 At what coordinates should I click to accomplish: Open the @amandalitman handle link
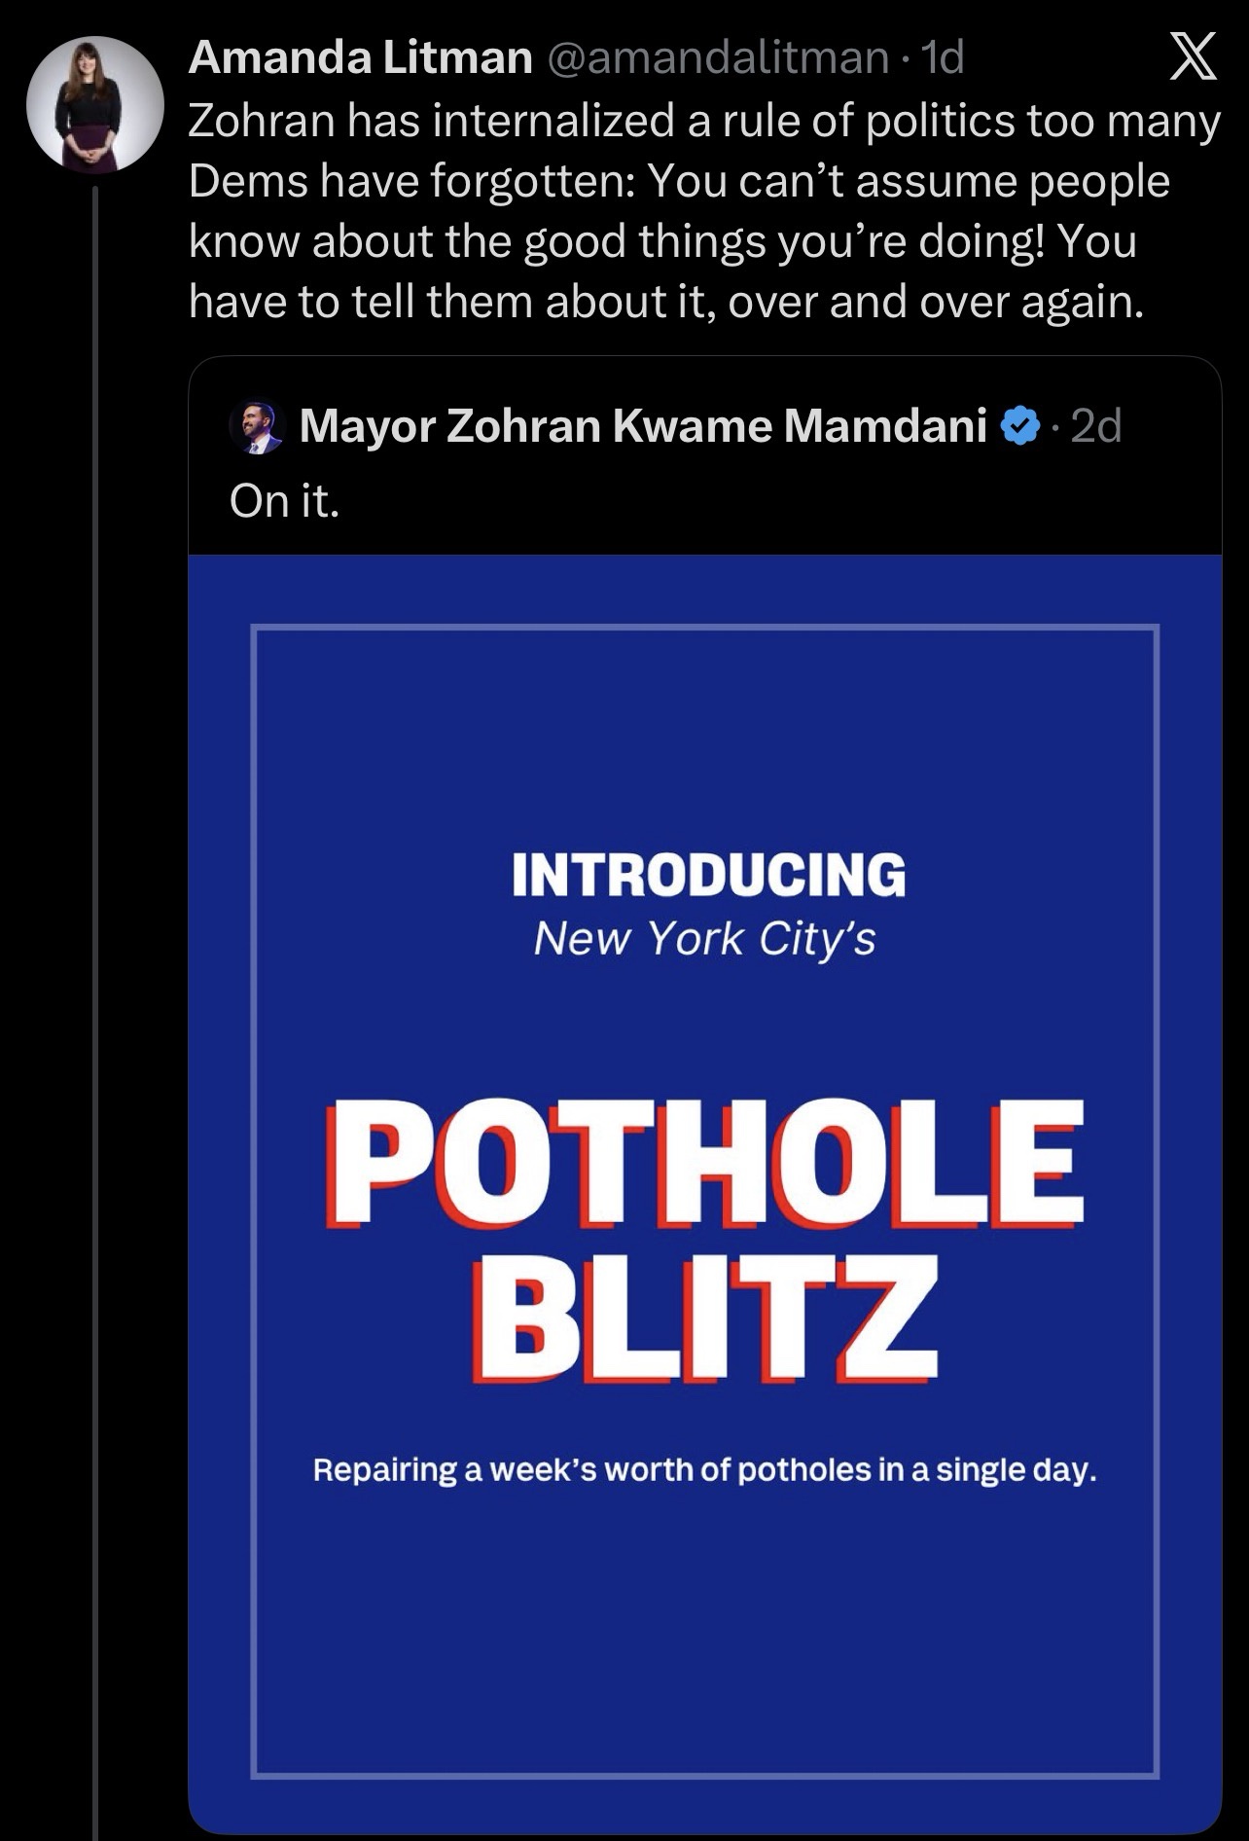tap(719, 59)
